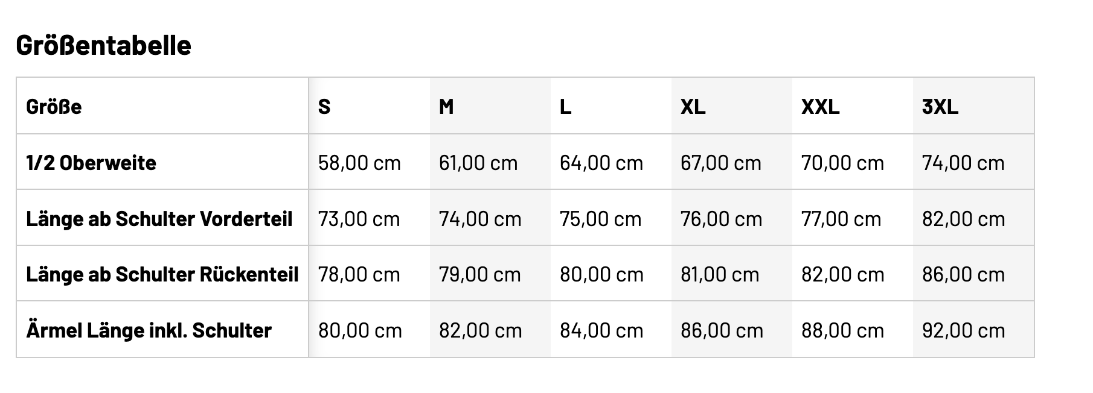This screenshot has height=393, width=1093.
Task: Click the 58,00 cm Oberweite cell
Action: pos(359,163)
